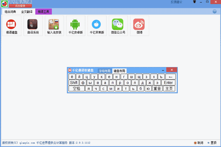Tap the ё key
221x147 pixels.
click(72, 77)
